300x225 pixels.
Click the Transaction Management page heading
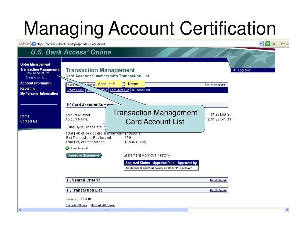click(100, 70)
